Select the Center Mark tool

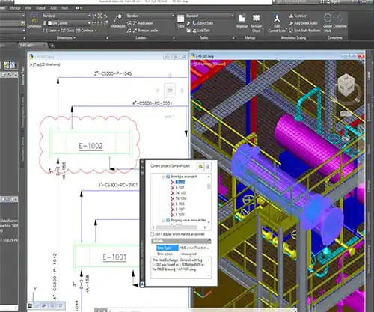(x=328, y=23)
